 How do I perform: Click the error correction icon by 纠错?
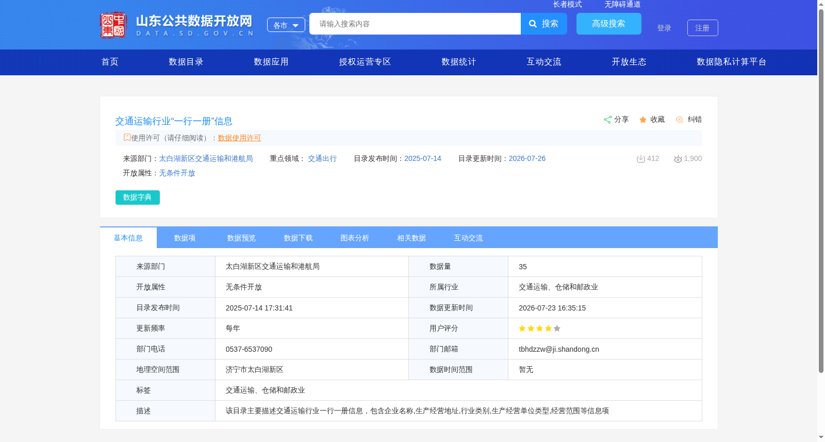[680, 120]
